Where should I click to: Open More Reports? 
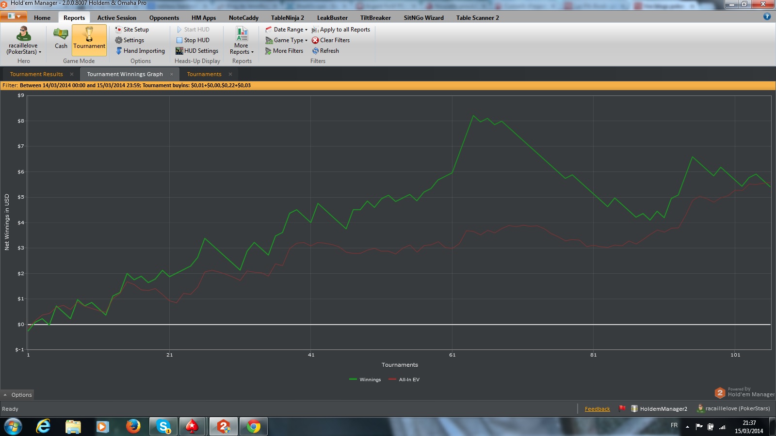click(x=242, y=41)
